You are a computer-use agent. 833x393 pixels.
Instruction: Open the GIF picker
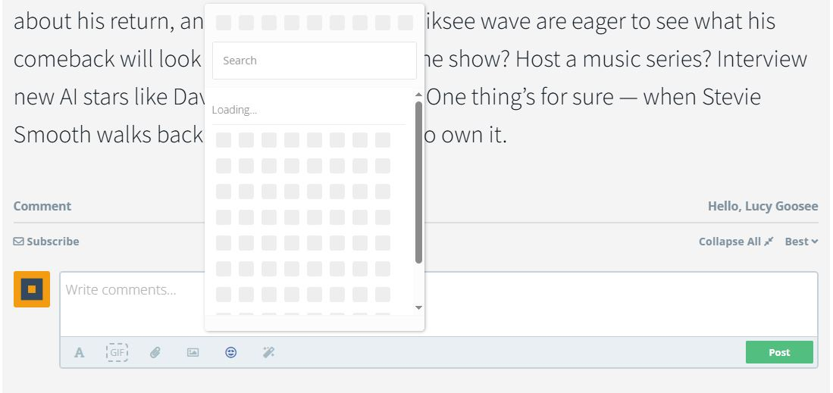click(117, 352)
